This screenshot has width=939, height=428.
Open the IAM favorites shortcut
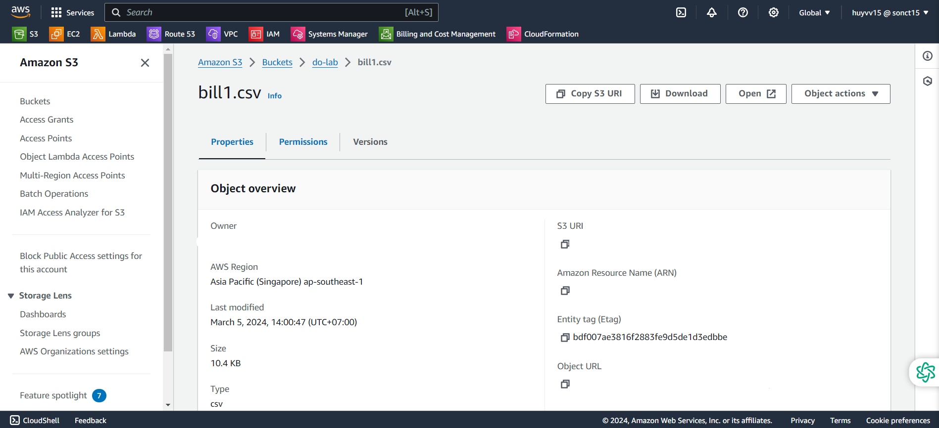click(x=264, y=34)
